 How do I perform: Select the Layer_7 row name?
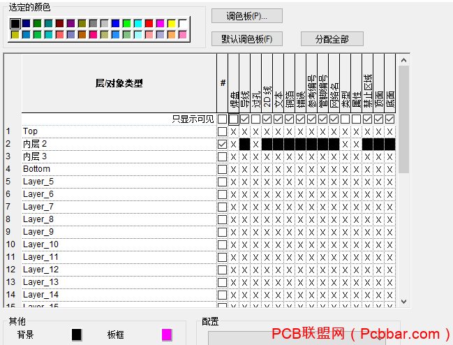pos(38,207)
